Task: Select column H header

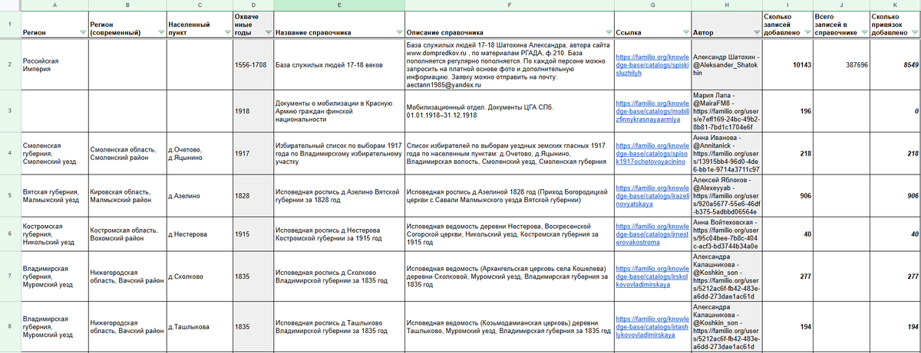Action: point(725,5)
